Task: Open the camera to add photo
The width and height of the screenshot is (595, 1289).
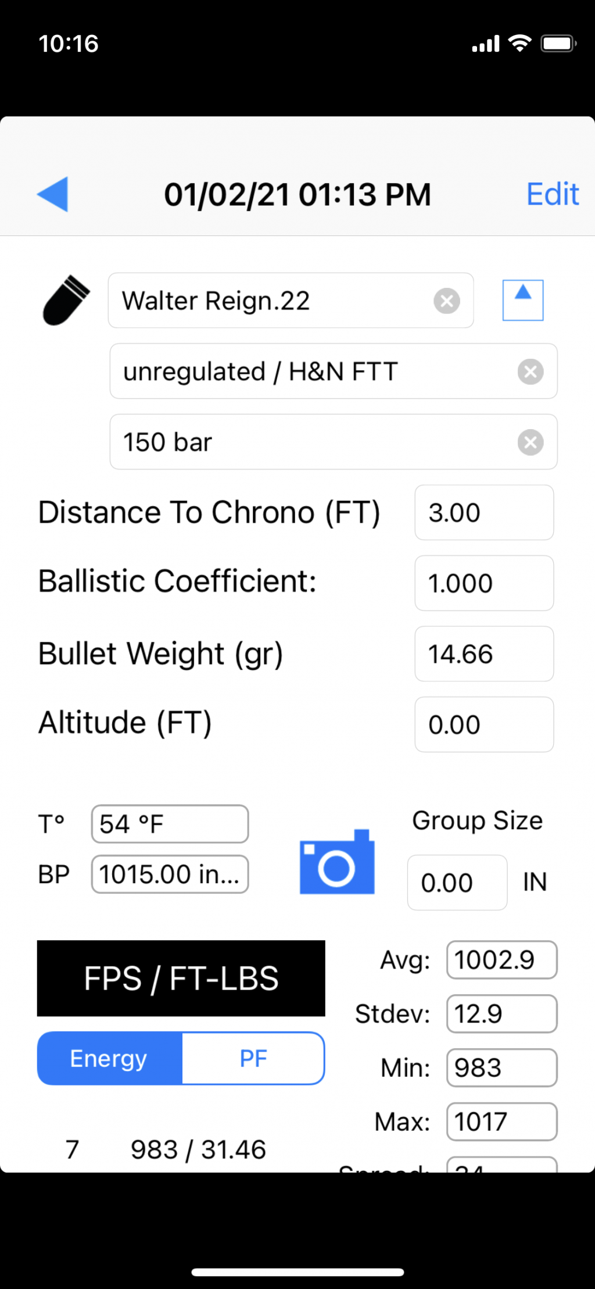Action: coord(337,862)
